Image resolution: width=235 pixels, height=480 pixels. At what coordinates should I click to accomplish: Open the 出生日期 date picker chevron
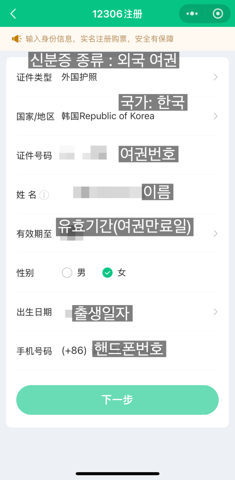coord(215,312)
